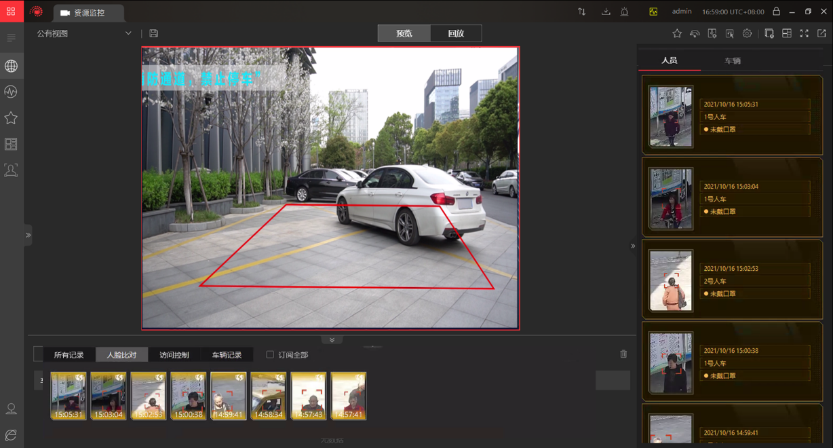Select the 预览 tab
The width and height of the screenshot is (833, 448).
pyautogui.click(x=404, y=33)
